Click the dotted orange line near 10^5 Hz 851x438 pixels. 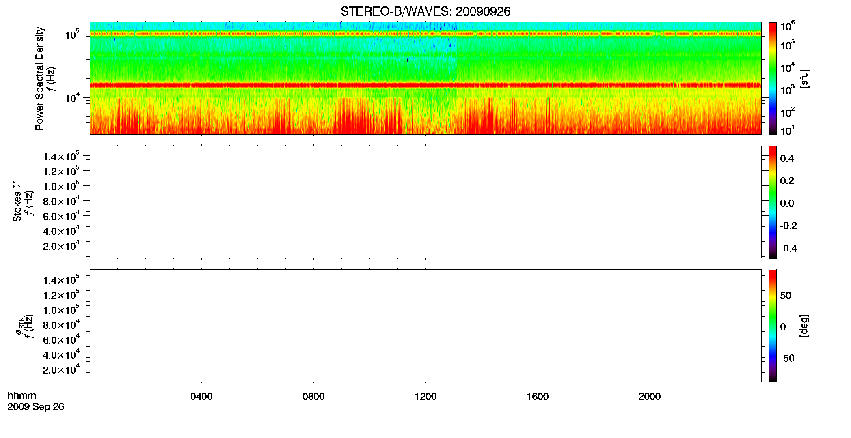(425, 34)
